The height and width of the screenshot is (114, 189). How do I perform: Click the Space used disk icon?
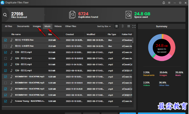pyautogui.click(x=129, y=15)
